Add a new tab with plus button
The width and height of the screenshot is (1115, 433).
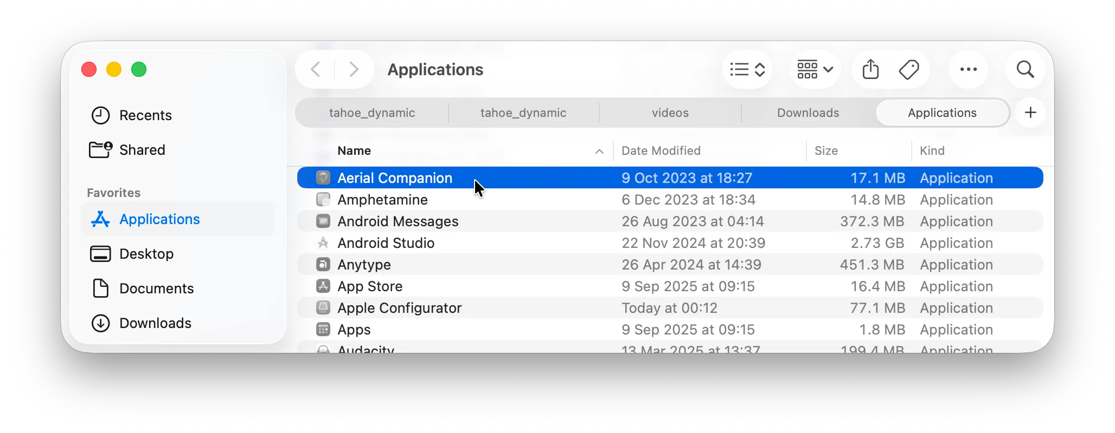[x=1030, y=113]
